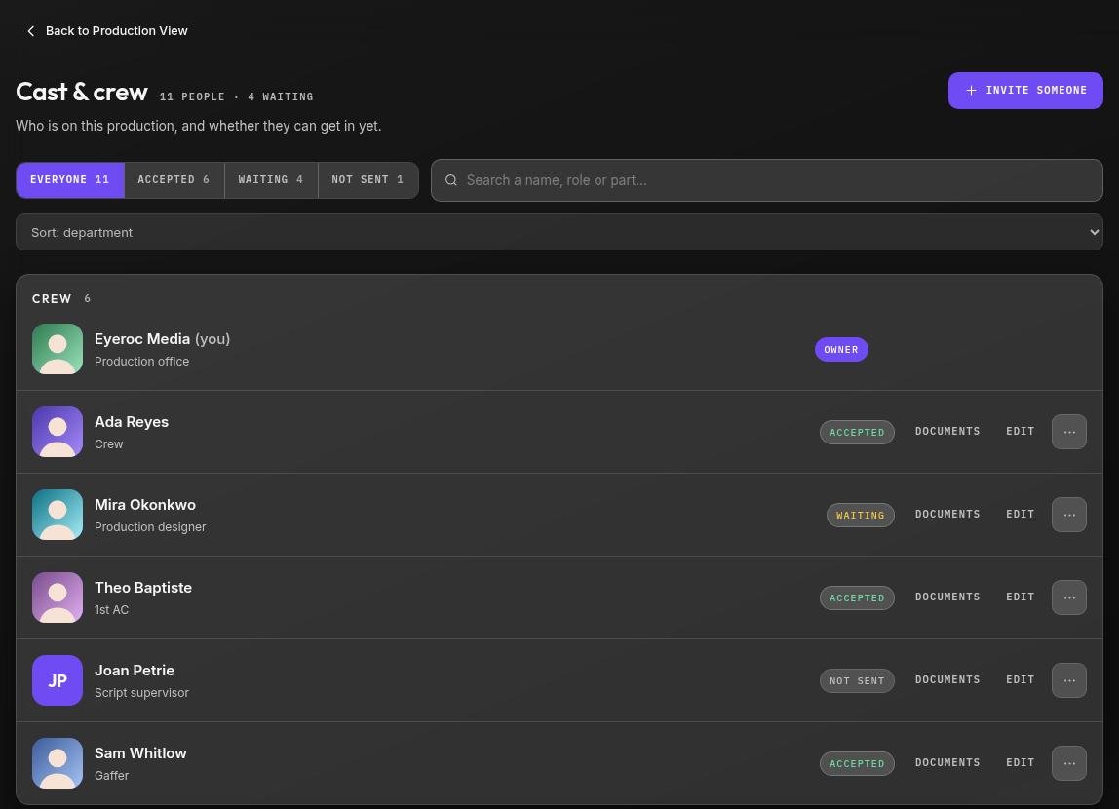Click Theo Baptiste's avatar icon

58,597
